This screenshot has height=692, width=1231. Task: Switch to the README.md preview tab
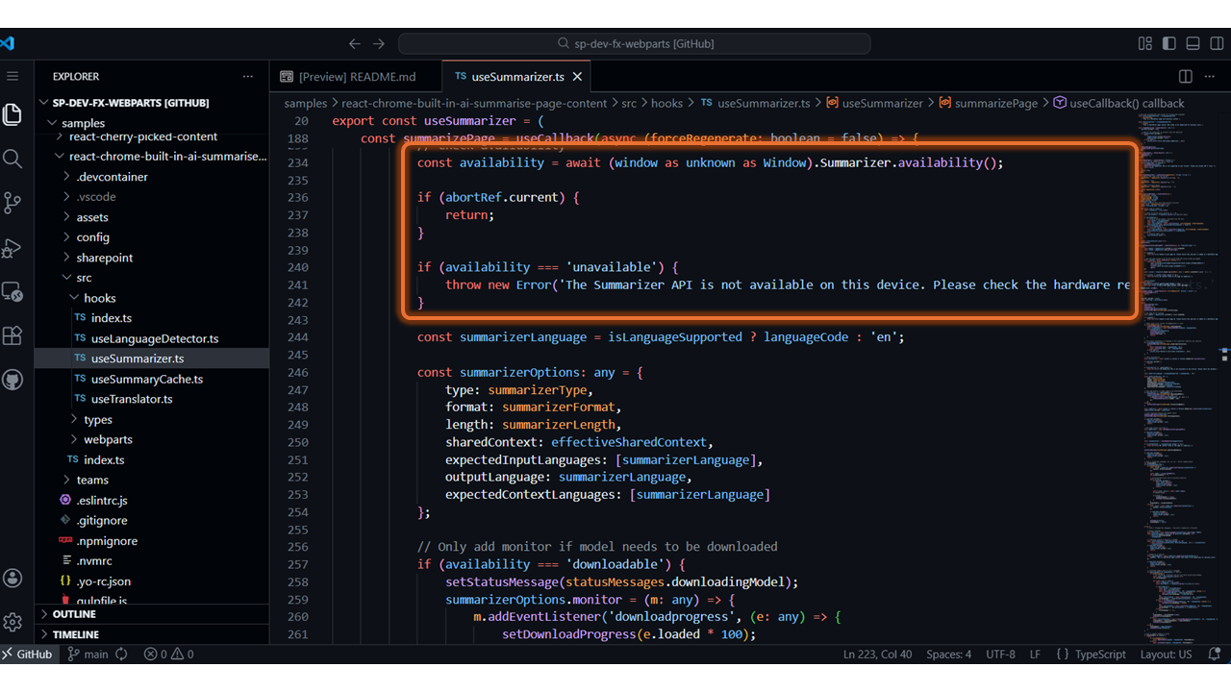point(355,77)
